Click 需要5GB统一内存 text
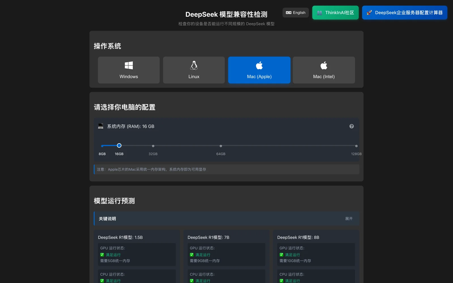 [x=115, y=261]
